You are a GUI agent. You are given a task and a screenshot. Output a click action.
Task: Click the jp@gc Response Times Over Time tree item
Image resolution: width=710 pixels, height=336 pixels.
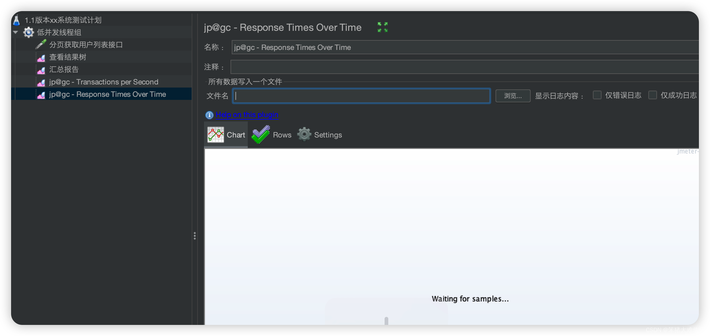[107, 94]
